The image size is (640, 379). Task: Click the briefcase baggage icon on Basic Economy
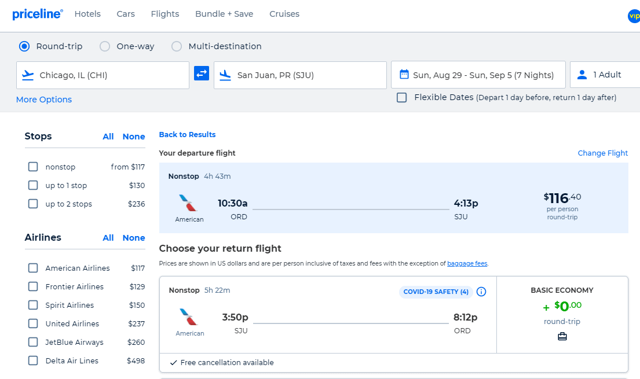tap(562, 336)
